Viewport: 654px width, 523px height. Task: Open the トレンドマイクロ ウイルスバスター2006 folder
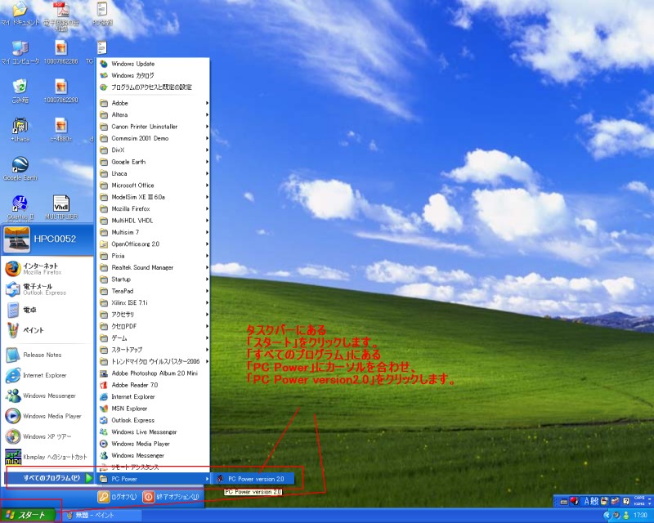[x=153, y=361]
